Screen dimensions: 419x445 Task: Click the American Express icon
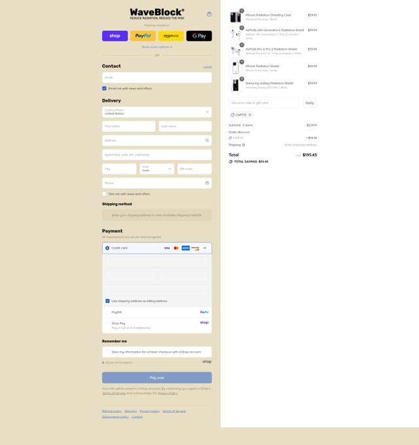185,248
